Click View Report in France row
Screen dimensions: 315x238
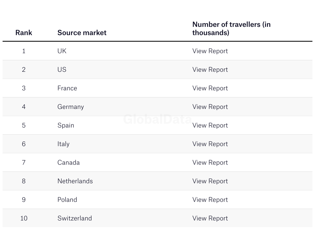pyautogui.click(x=210, y=88)
